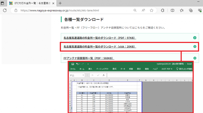203x113 pixels.
Task: Close the ETC対応料金所一覧 browser tab
Action: coord(53,3)
